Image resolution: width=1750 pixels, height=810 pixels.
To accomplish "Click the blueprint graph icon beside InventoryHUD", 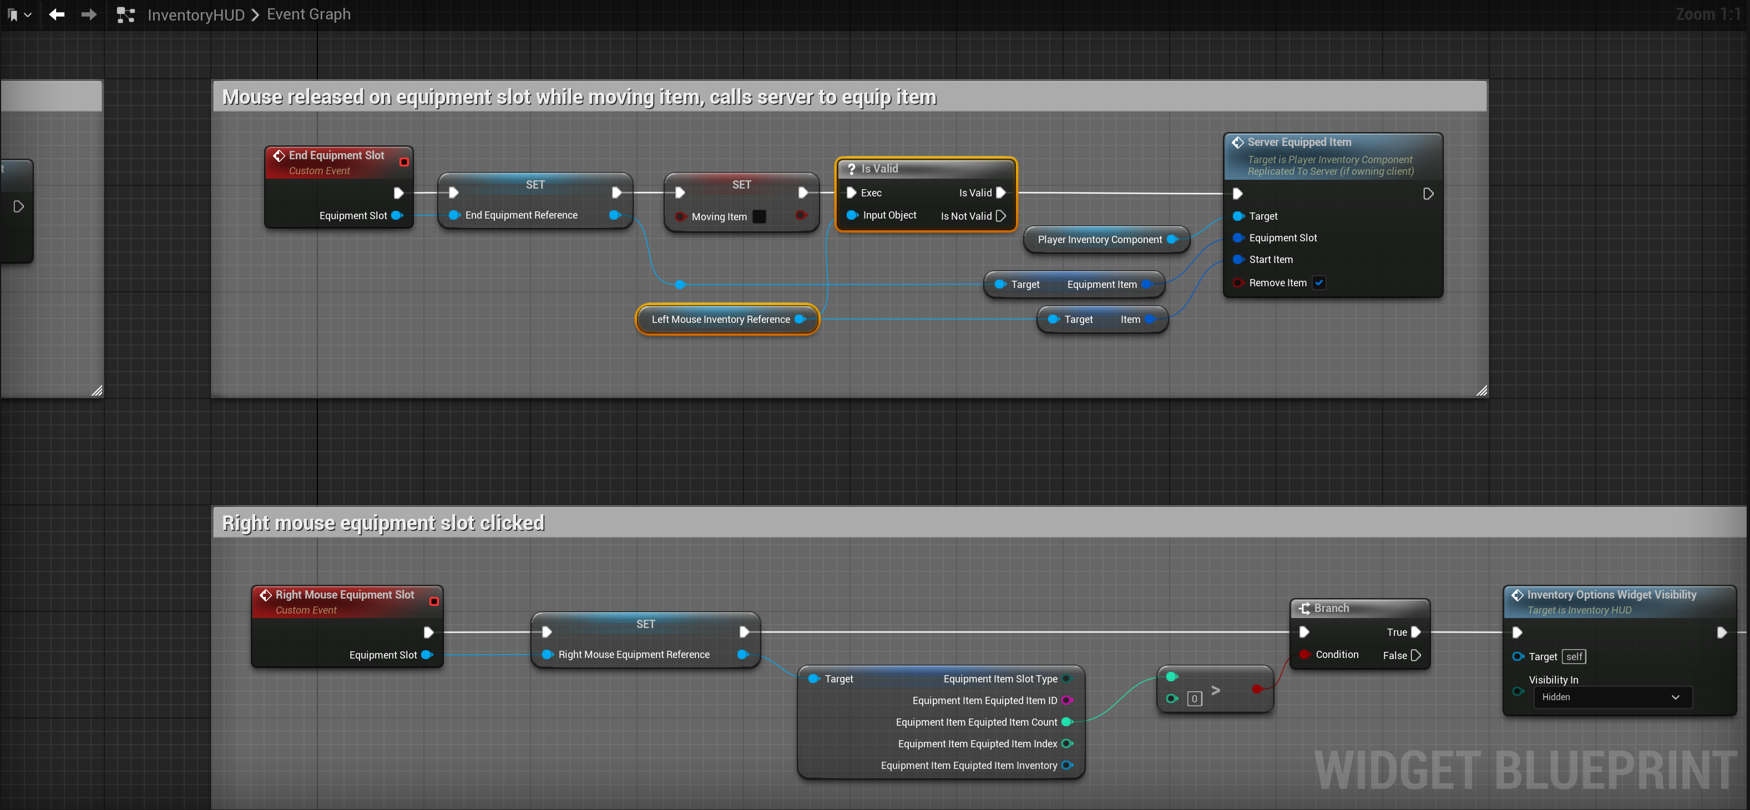I will click(x=125, y=14).
